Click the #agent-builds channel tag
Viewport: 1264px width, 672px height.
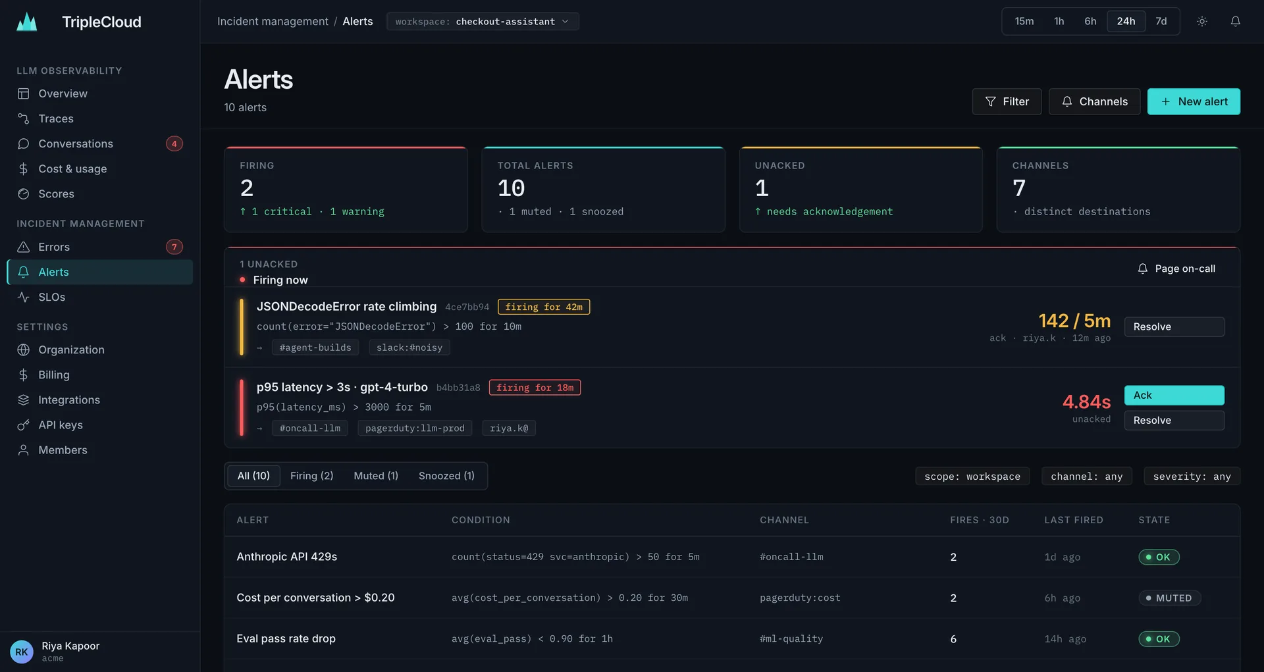315,348
